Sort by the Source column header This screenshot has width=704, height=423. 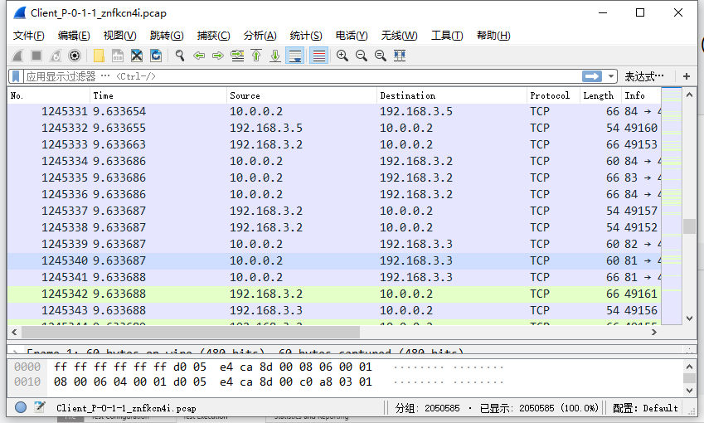click(x=302, y=95)
